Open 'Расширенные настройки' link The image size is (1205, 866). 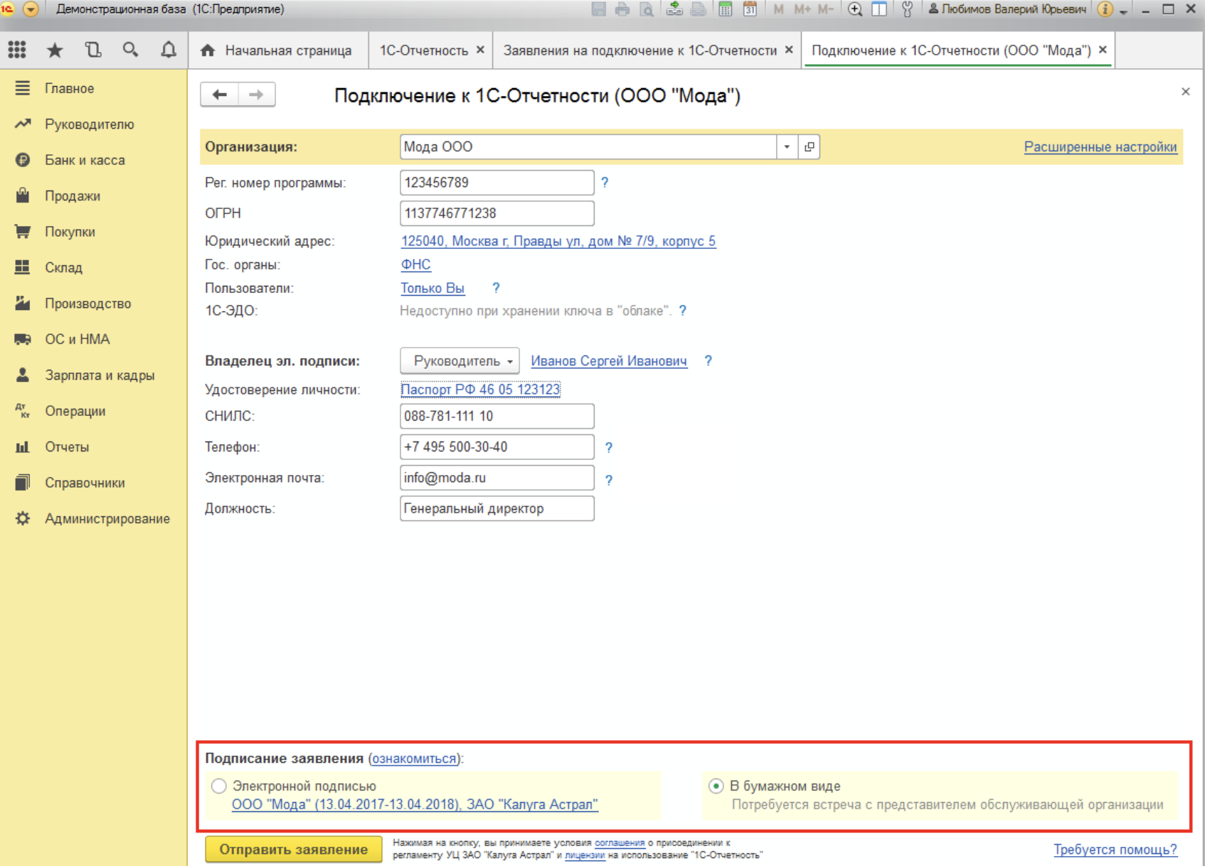[x=1100, y=147]
